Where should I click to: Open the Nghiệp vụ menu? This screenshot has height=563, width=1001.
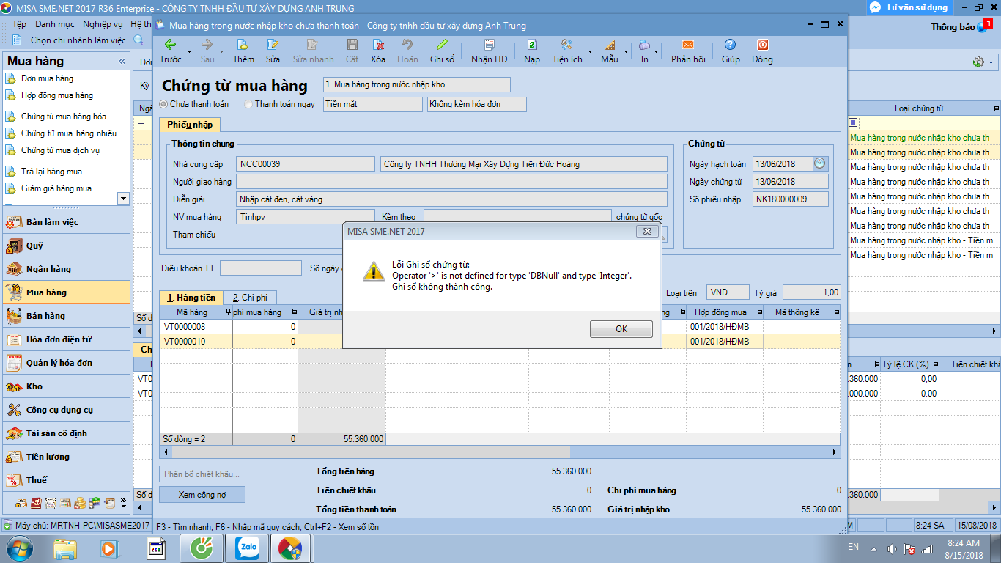[x=103, y=24]
